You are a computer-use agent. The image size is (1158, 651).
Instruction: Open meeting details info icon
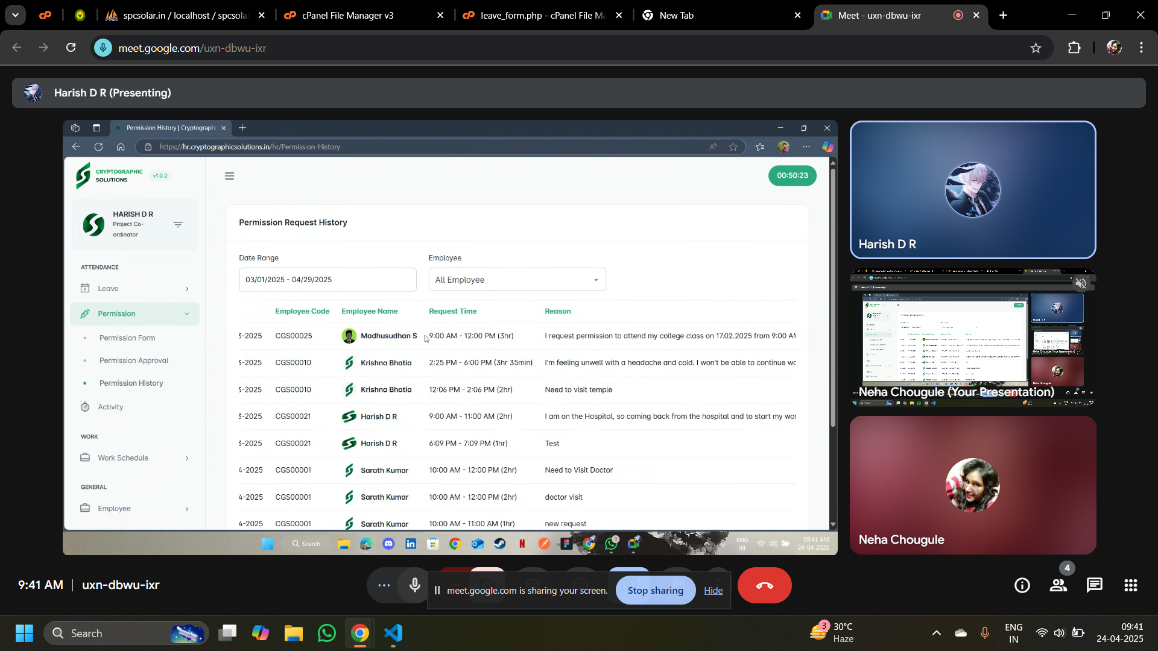[1022, 585]
